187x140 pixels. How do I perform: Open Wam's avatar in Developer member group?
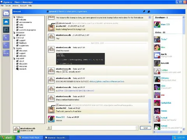click(x=157, y=24)
